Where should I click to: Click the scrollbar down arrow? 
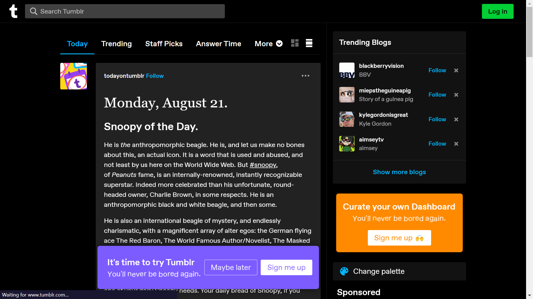click(x=530, y=296)
